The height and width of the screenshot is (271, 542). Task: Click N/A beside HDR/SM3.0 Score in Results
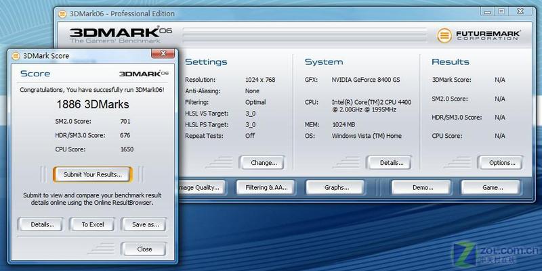coord(500,117)
